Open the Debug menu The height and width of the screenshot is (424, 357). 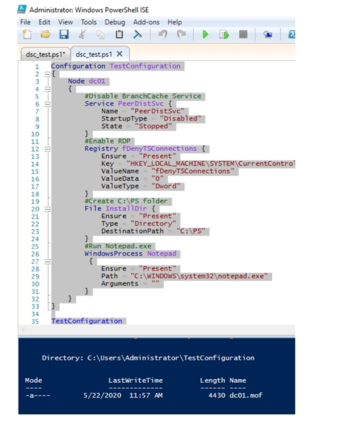click(115, 22)
